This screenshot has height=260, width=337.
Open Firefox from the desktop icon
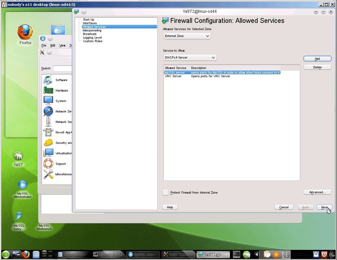click(25, 34)
